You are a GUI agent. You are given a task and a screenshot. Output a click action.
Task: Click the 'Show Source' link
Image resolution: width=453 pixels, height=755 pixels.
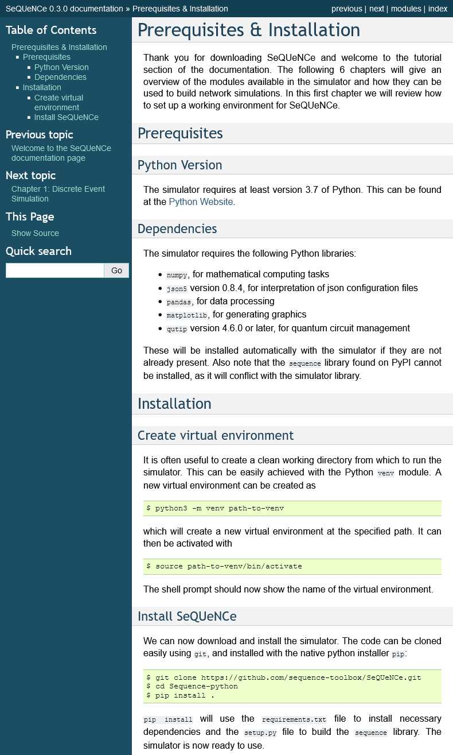(35, 233)
